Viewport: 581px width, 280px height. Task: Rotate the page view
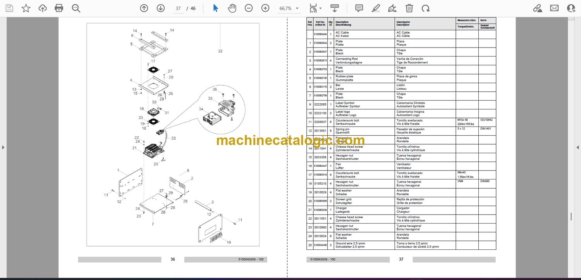426,8
